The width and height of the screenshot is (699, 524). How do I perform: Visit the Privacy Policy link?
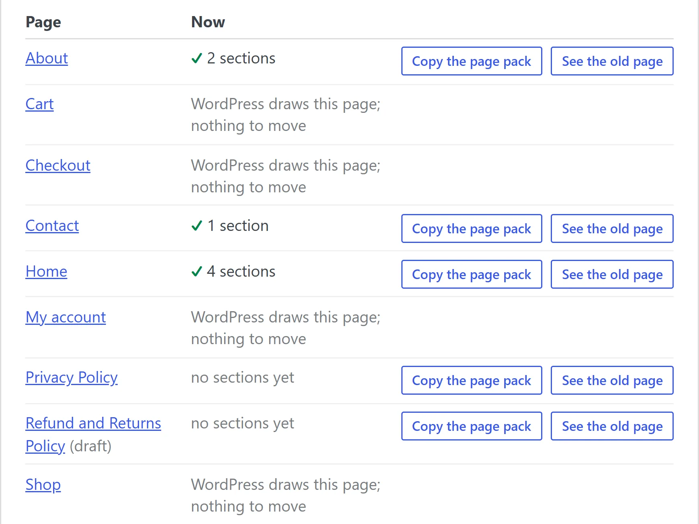tap(72, 377)
